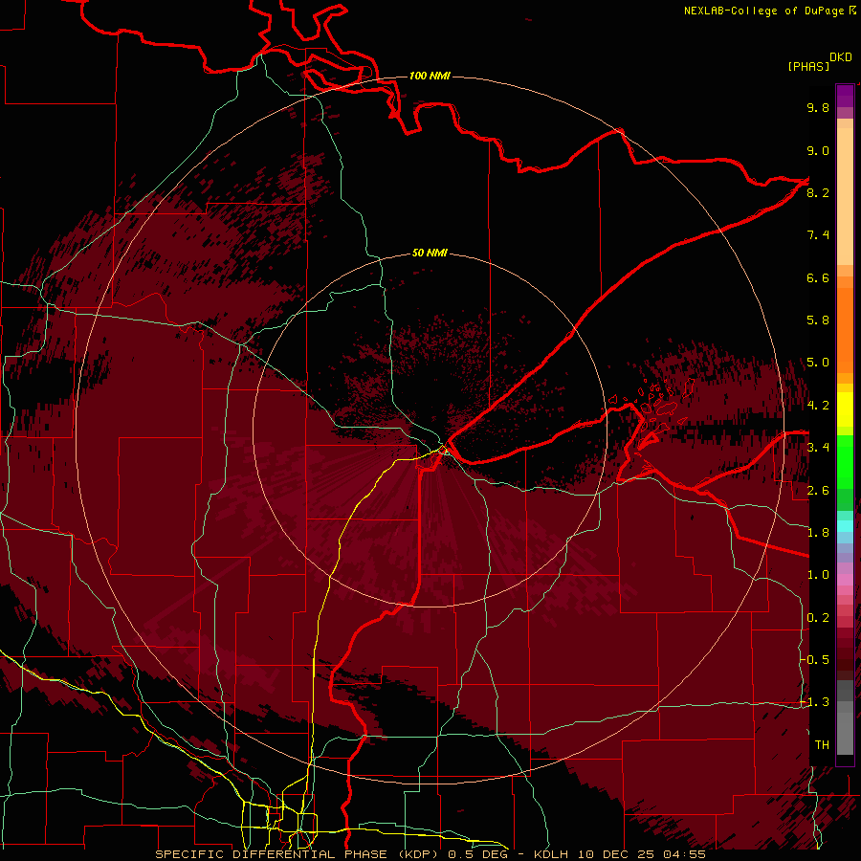The width and height of the screenshot is (861, 861).
Task: Click the -1.3 scale label
Action: click(814, 702)
